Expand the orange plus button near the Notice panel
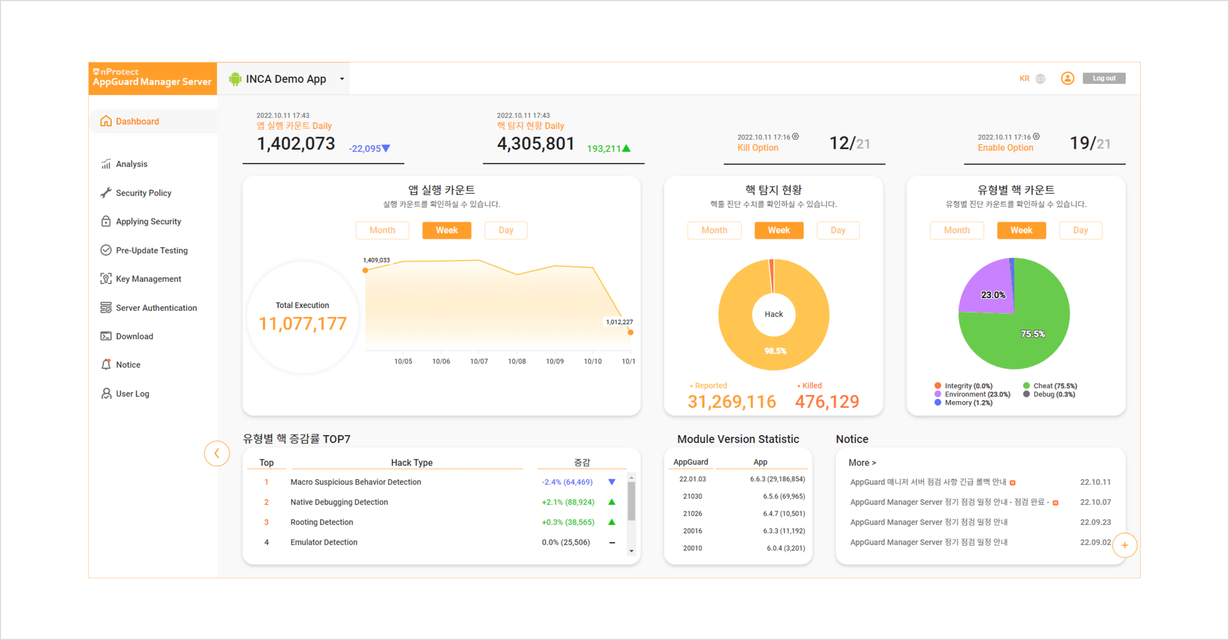Screen dimensions: 1229x640 point(1125,545)
